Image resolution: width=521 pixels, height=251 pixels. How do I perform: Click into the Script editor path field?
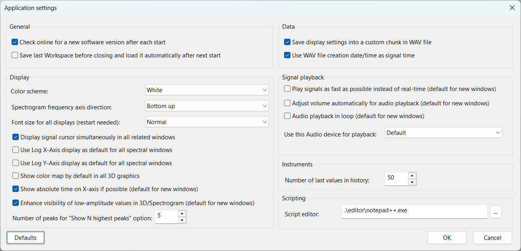pyautogui.click(x=414, y=211)
